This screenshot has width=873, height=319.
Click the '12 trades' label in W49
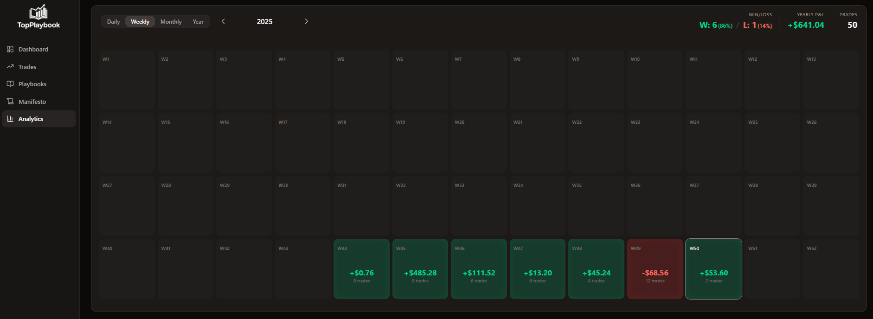click(655, 281)
